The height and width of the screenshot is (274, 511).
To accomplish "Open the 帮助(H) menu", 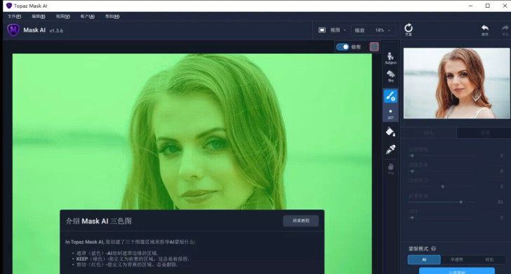I will tap(112, 16).
